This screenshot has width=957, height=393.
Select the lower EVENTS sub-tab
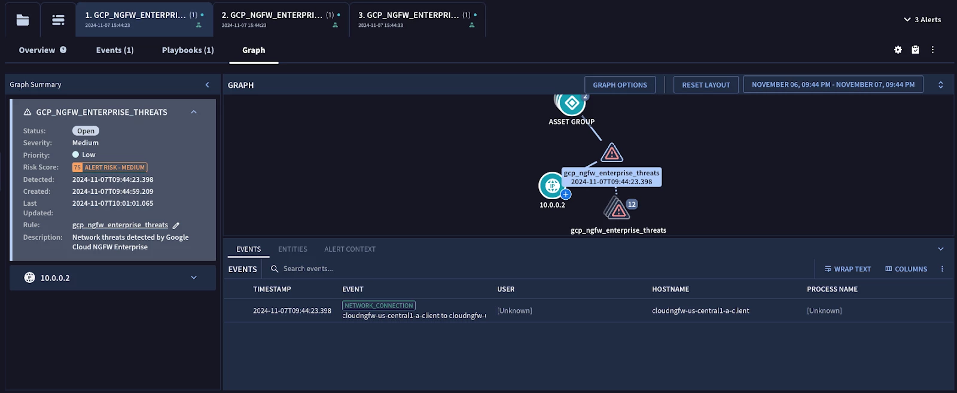click(248, 249)
